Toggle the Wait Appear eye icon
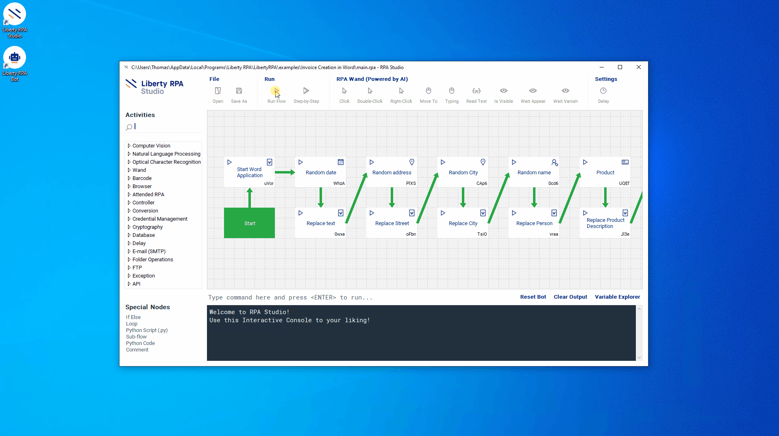This screenshot has width=779, height=436. (533, 91)
